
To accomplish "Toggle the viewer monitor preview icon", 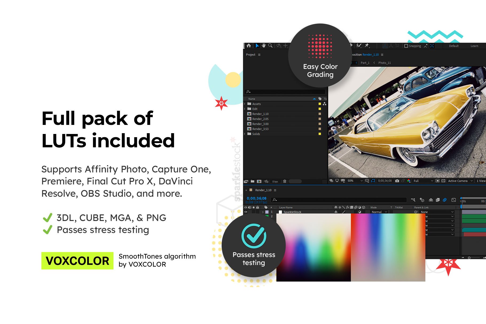I will [x=337, y=181].
